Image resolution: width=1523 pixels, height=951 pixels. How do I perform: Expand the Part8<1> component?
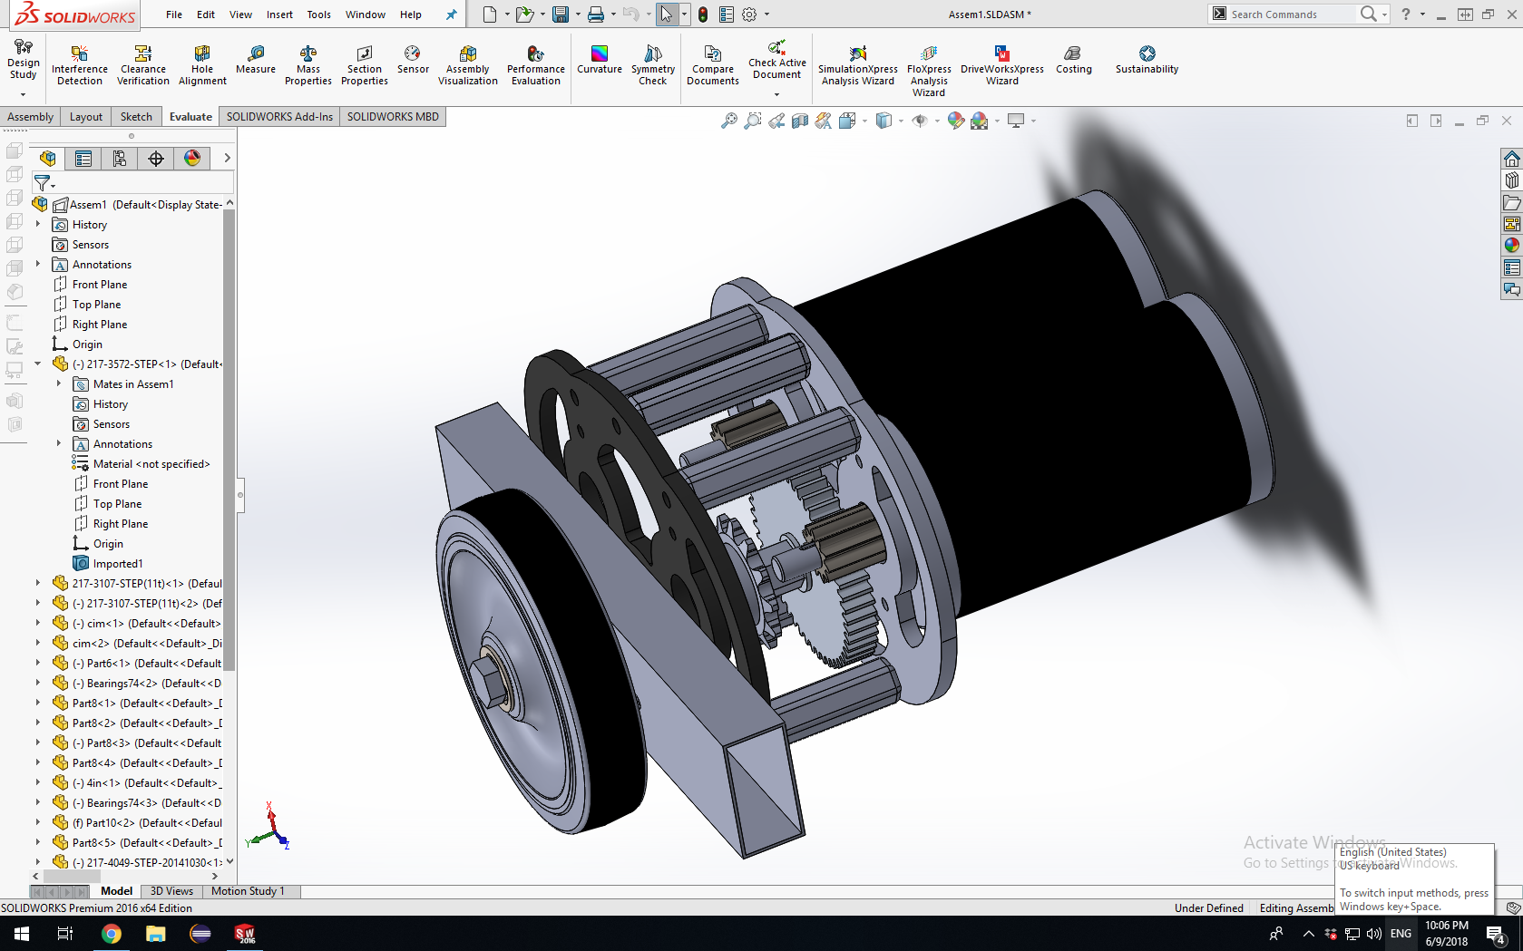pos(37,703)
